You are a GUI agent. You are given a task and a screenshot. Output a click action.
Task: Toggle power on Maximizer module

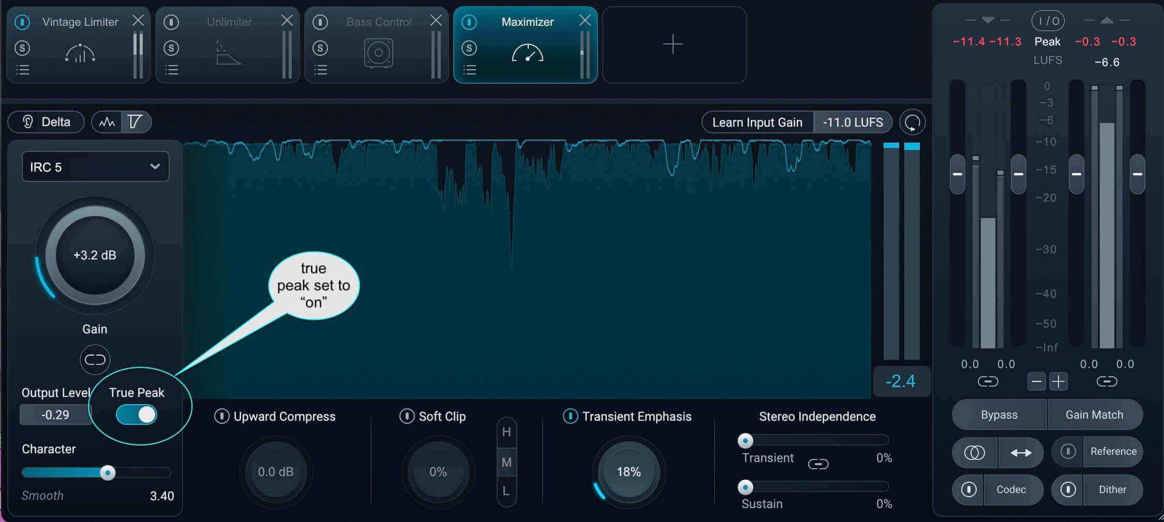click(469, 22)
